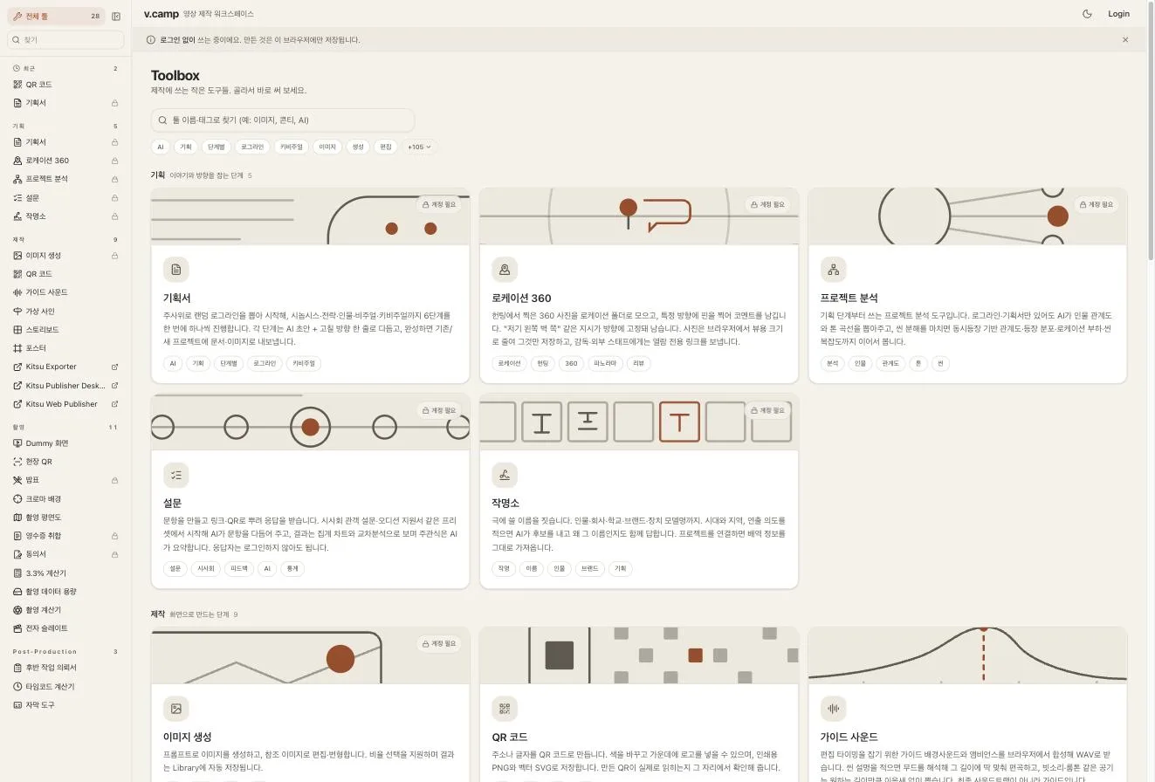Filter tools by the 이미지 tag chip
Viewport: 1155px width, 782px height.
(x=327, y=147)
